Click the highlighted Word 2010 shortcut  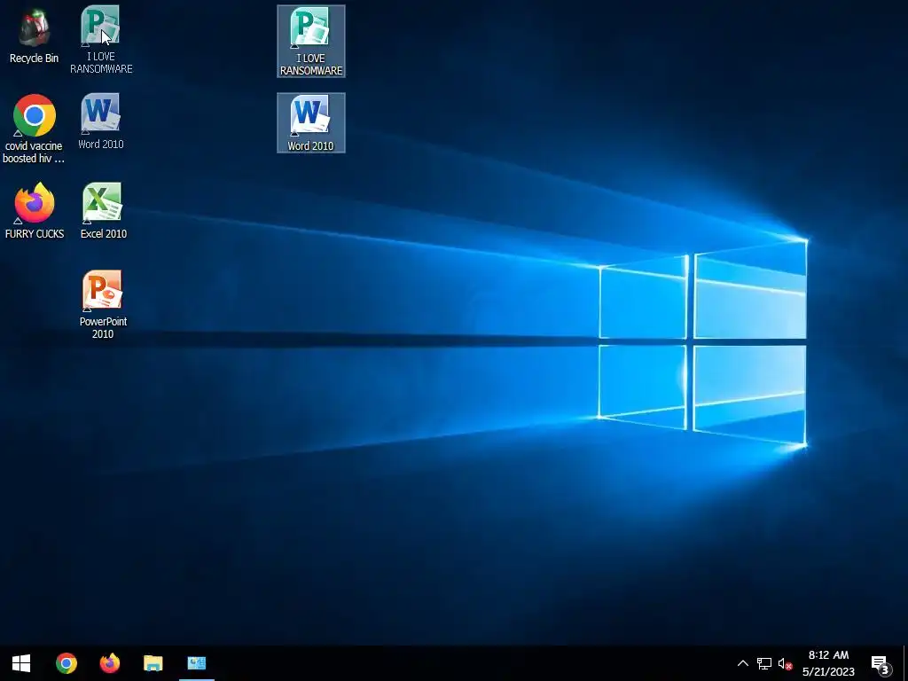point(311,122)
